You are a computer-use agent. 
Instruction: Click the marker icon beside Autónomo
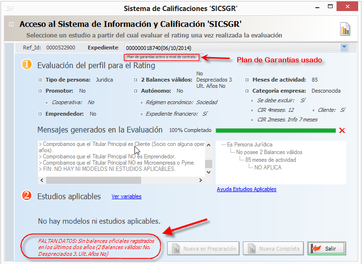point(135,91)
